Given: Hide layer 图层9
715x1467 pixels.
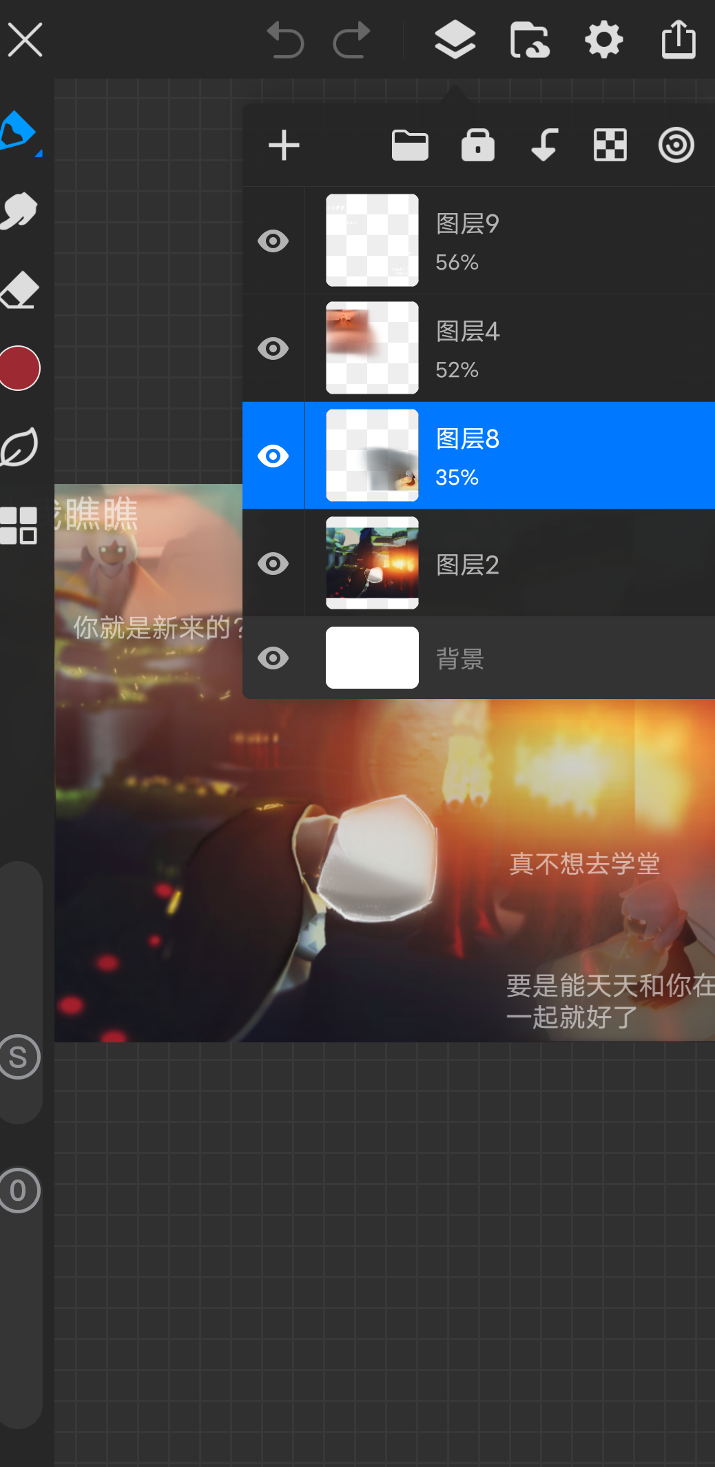Looking at the screenshot, I should pos(273,241).
